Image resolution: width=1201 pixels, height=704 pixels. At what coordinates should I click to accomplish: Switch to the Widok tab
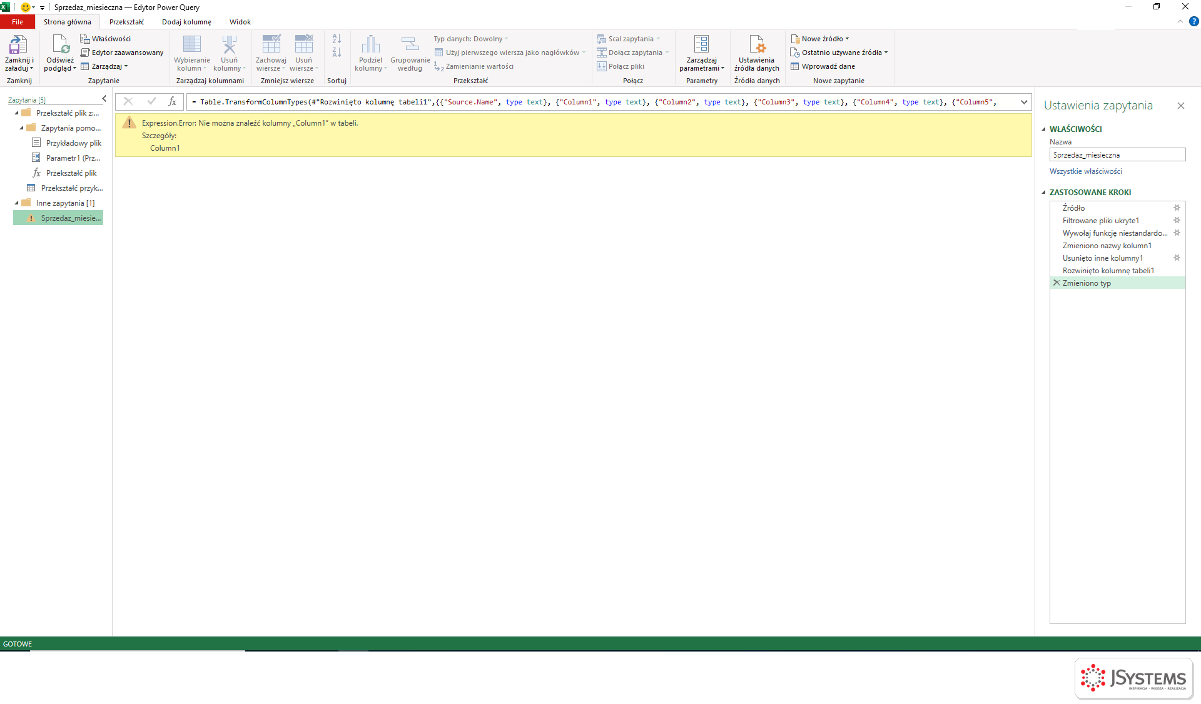coord(240,22)
